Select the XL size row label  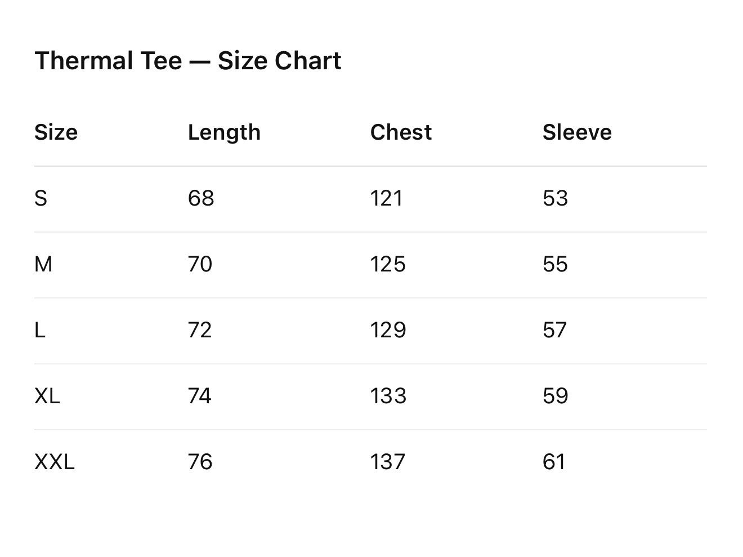coord(47,396)
